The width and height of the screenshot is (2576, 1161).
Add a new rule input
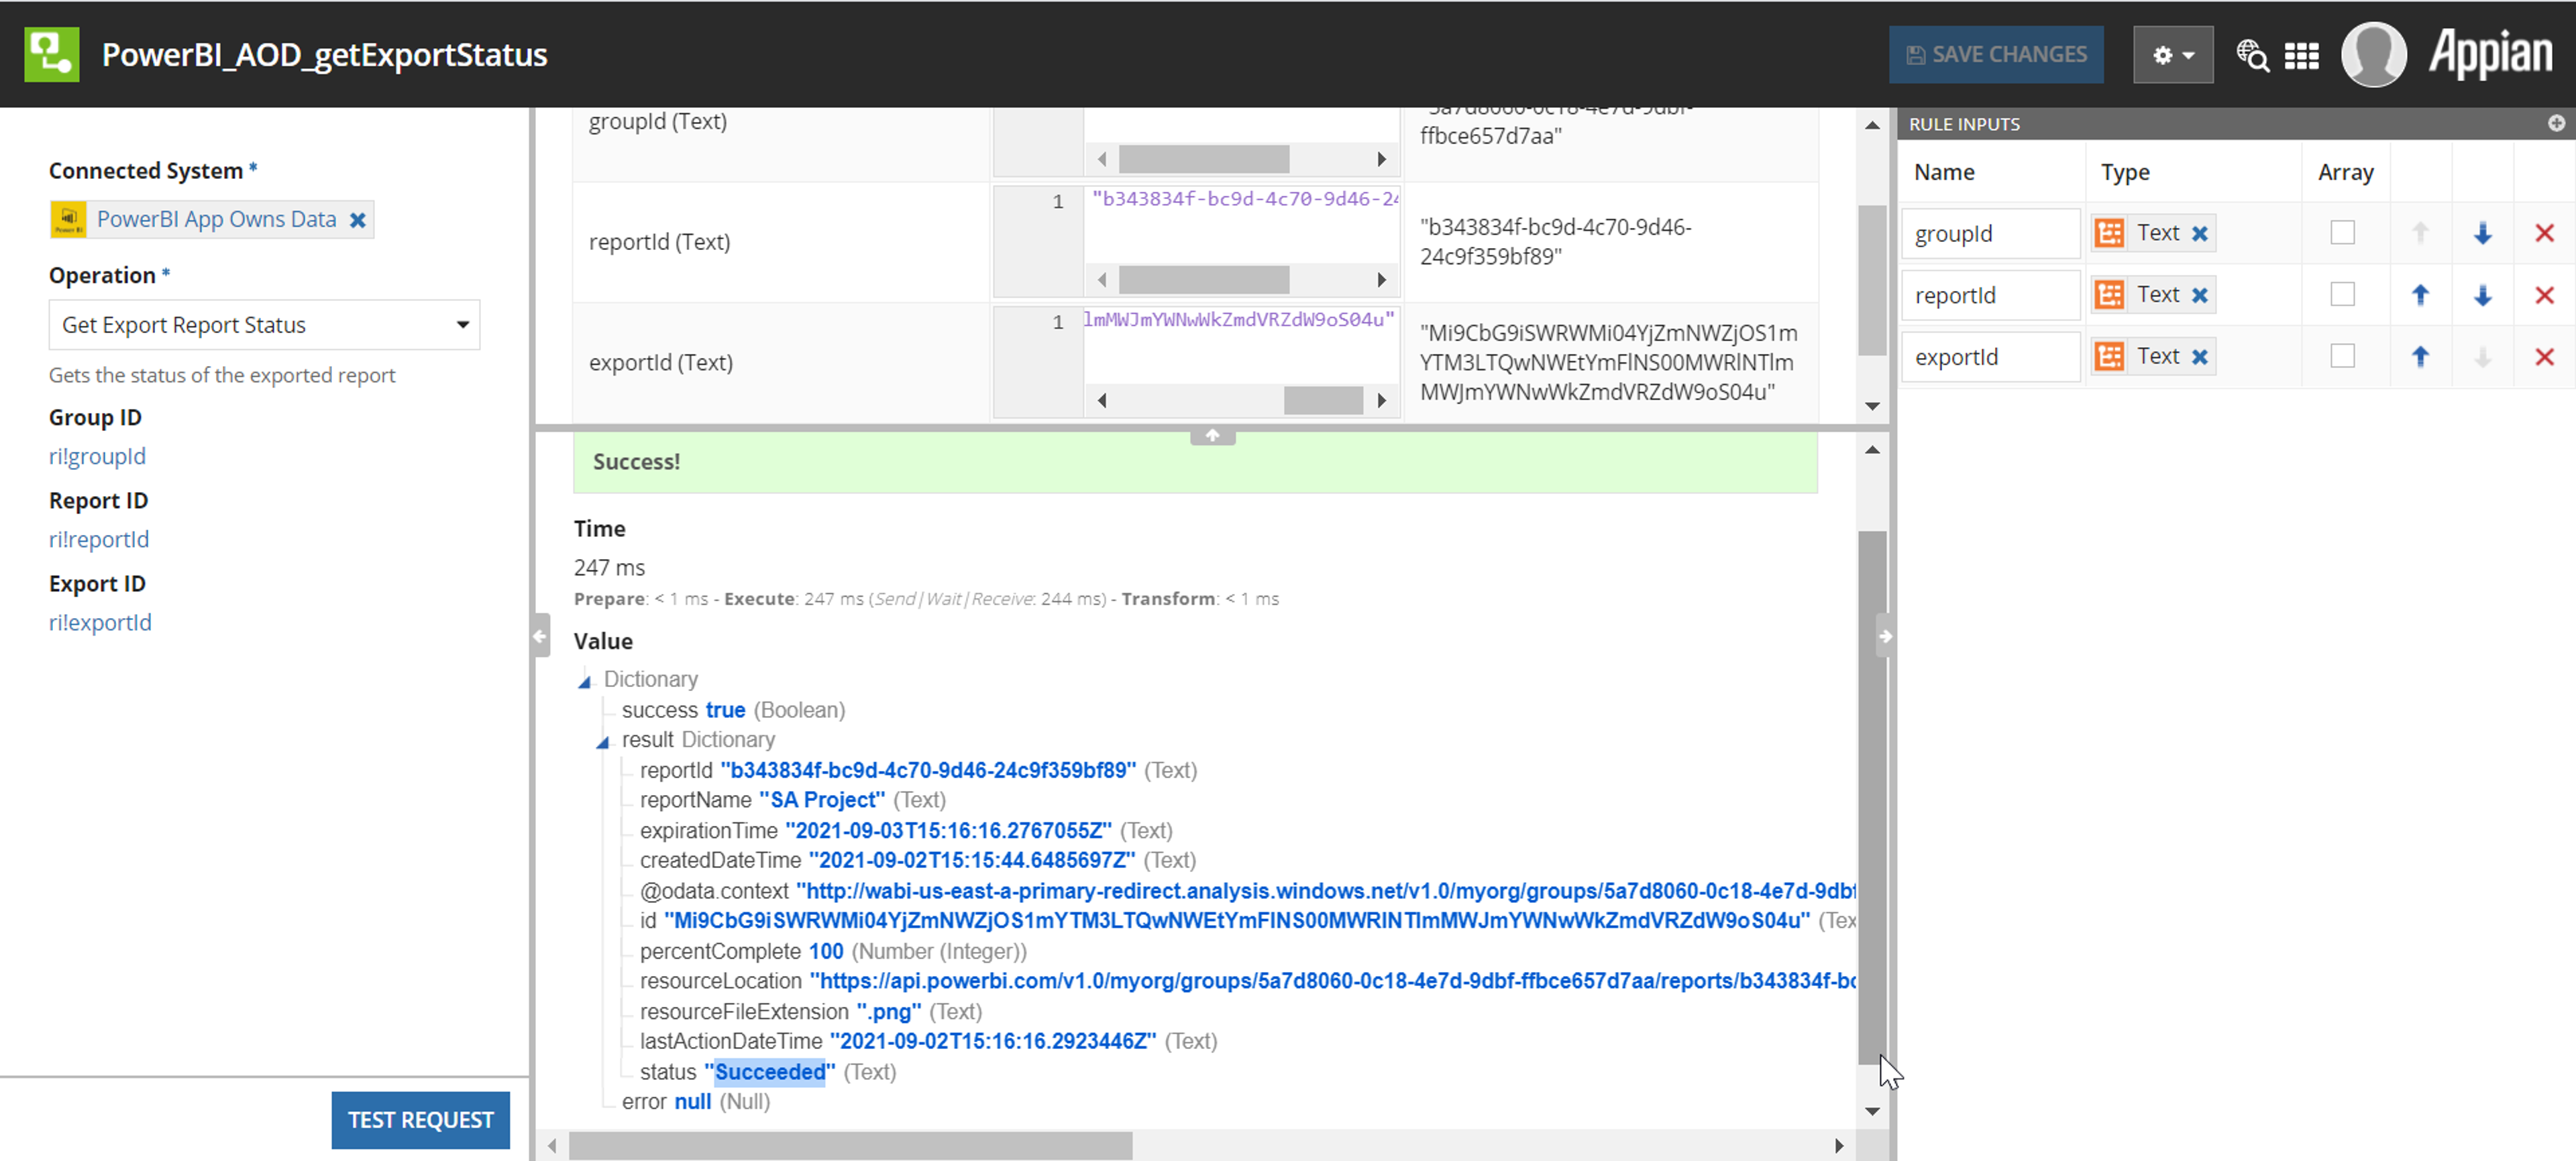pyautogui.click(x=2556, y=123)
